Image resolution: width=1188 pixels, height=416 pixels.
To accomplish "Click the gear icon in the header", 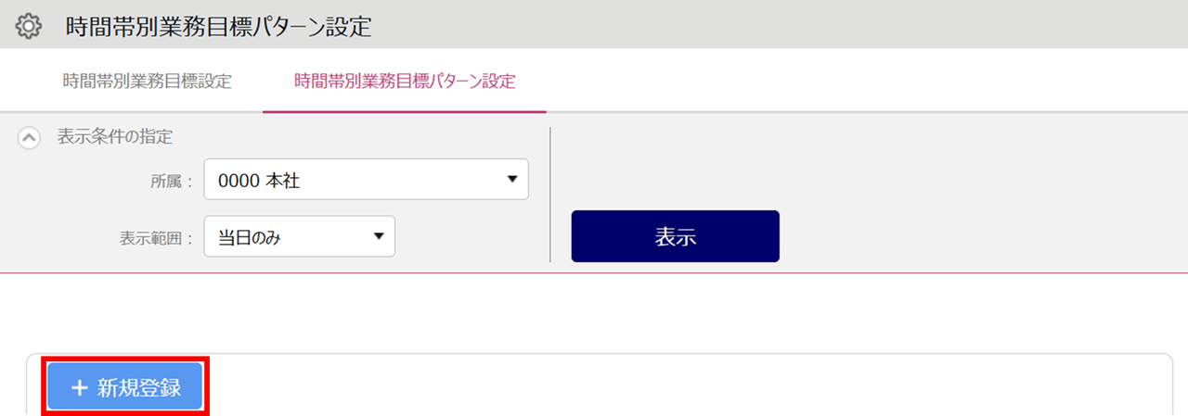I will [30, 26].
